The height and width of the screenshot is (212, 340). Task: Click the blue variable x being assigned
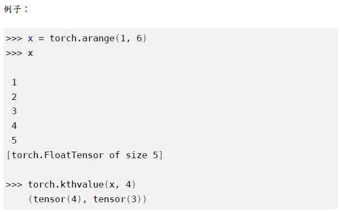tap(30, 39)
